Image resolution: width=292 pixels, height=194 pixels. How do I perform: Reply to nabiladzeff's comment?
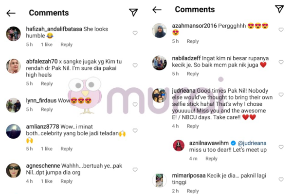tap(193, 74)
